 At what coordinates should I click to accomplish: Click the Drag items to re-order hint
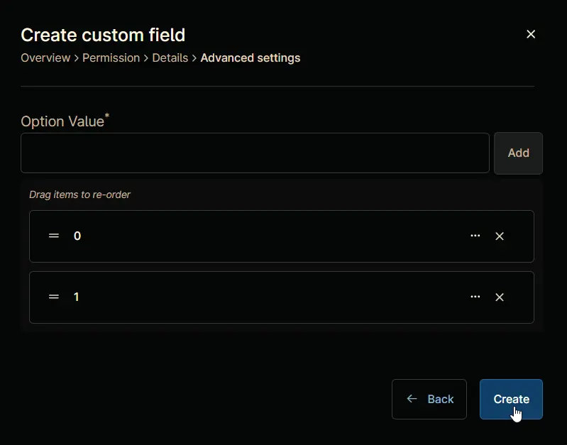pyautogui.click(x=79, y=194)
